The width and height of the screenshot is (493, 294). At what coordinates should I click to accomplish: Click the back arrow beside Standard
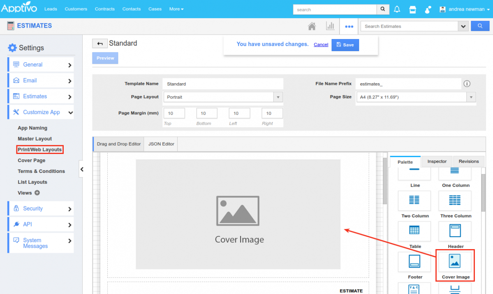100,44
